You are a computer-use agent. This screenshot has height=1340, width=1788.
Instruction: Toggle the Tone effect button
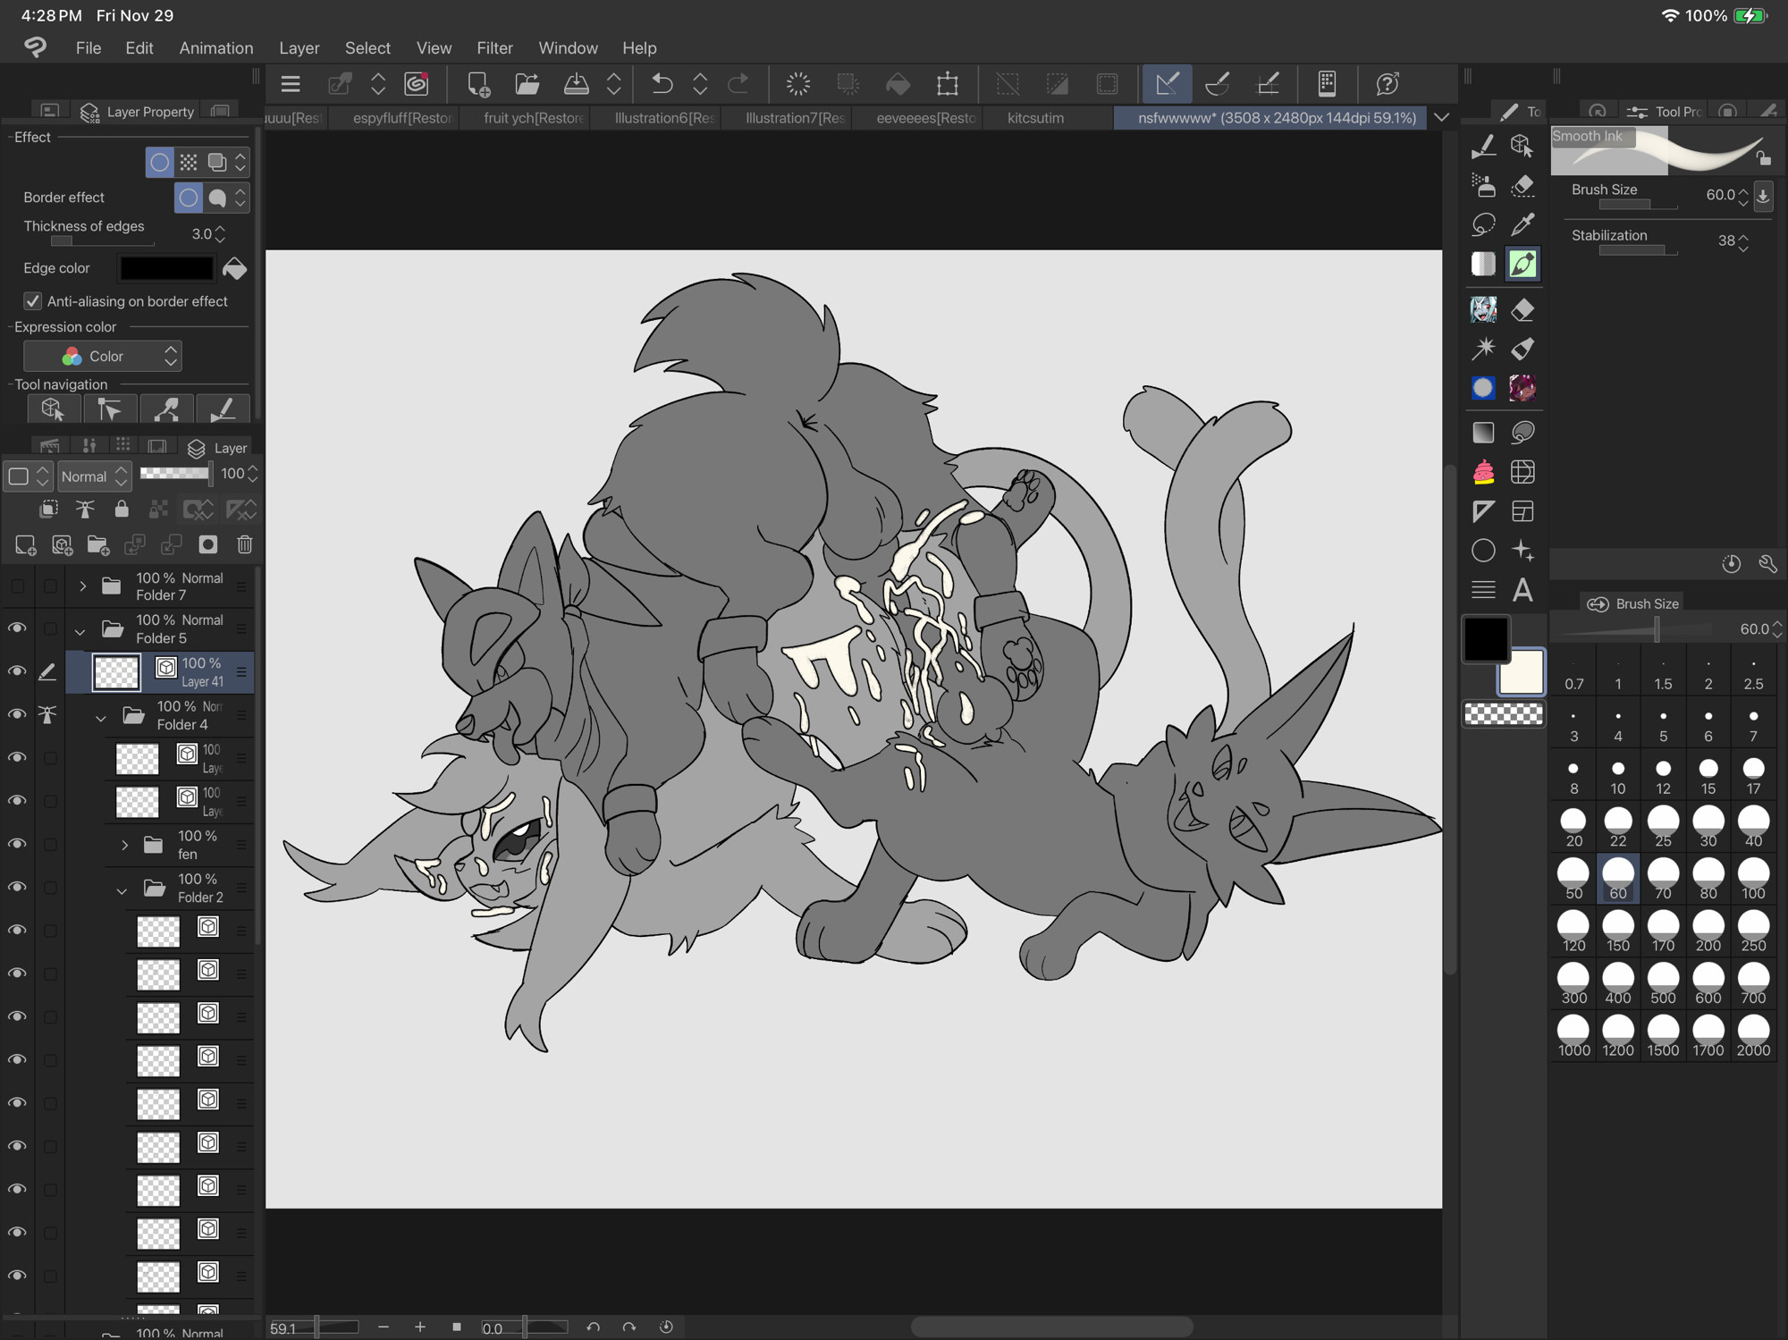click(188, 162)
